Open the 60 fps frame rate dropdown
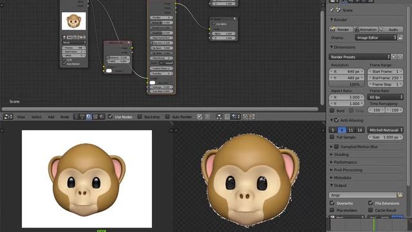The width and height of the screenshot is (412, 232). (x=385, y=97)
